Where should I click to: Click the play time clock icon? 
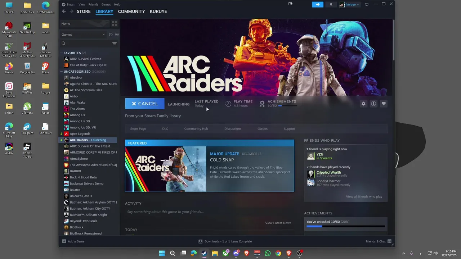(228, 104)
